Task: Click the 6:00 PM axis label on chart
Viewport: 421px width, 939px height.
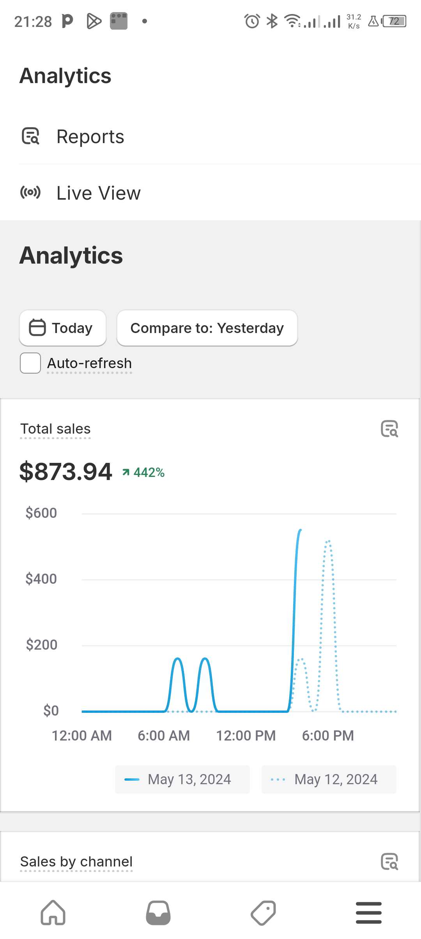Action: click(329, 735)
